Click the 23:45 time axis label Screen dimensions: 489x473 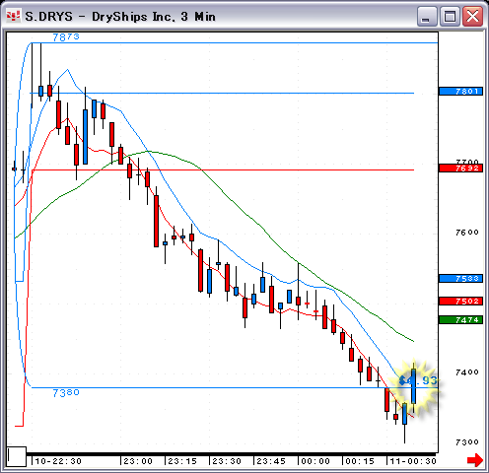pyautogui.click(x=271, y=461)
